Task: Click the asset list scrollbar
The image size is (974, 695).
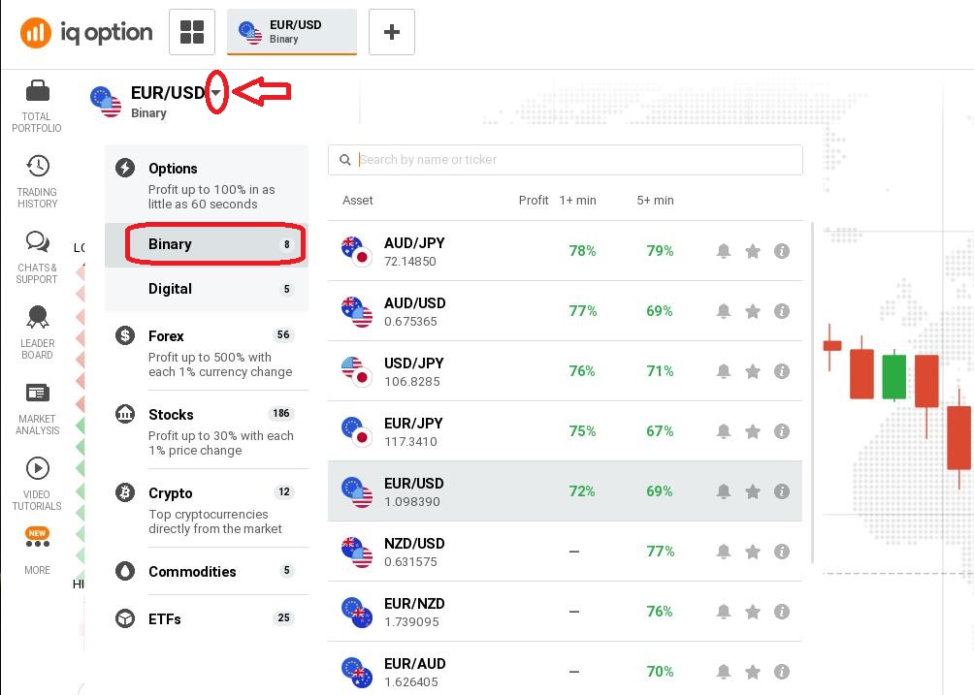Action: click(x=812, y=393)
